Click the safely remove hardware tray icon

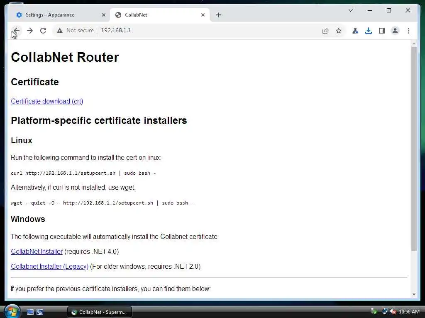pyautogui.click(x=374, y=311)
